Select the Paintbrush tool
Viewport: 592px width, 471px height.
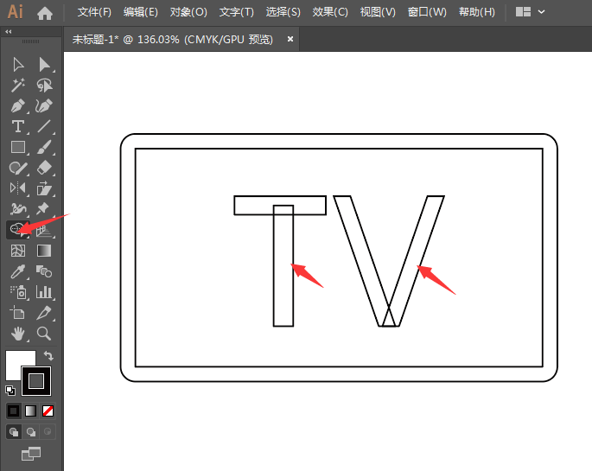coord(44,147)
